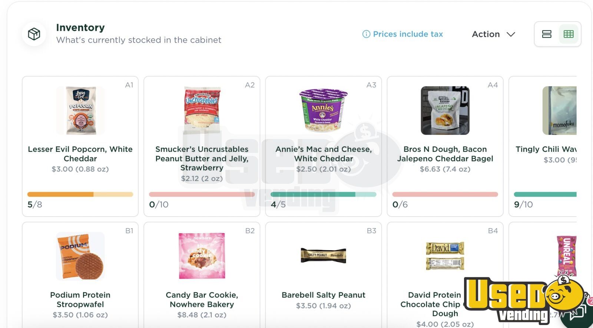Screen dimensions: 593x328
Task: Open the David Protein bar image
Action: (445, 255)
